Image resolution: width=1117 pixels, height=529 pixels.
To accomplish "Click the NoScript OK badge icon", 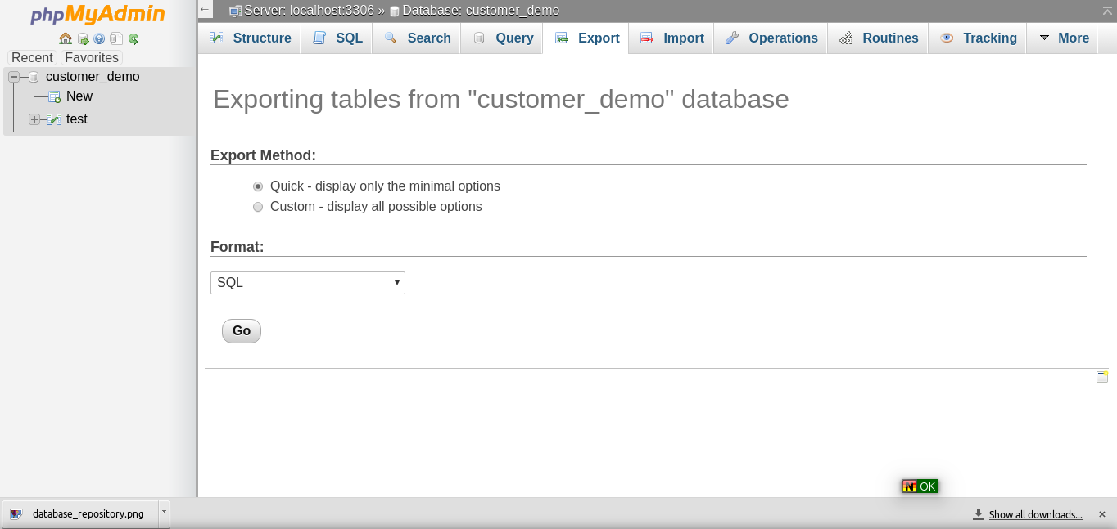I will coord(920,486).
